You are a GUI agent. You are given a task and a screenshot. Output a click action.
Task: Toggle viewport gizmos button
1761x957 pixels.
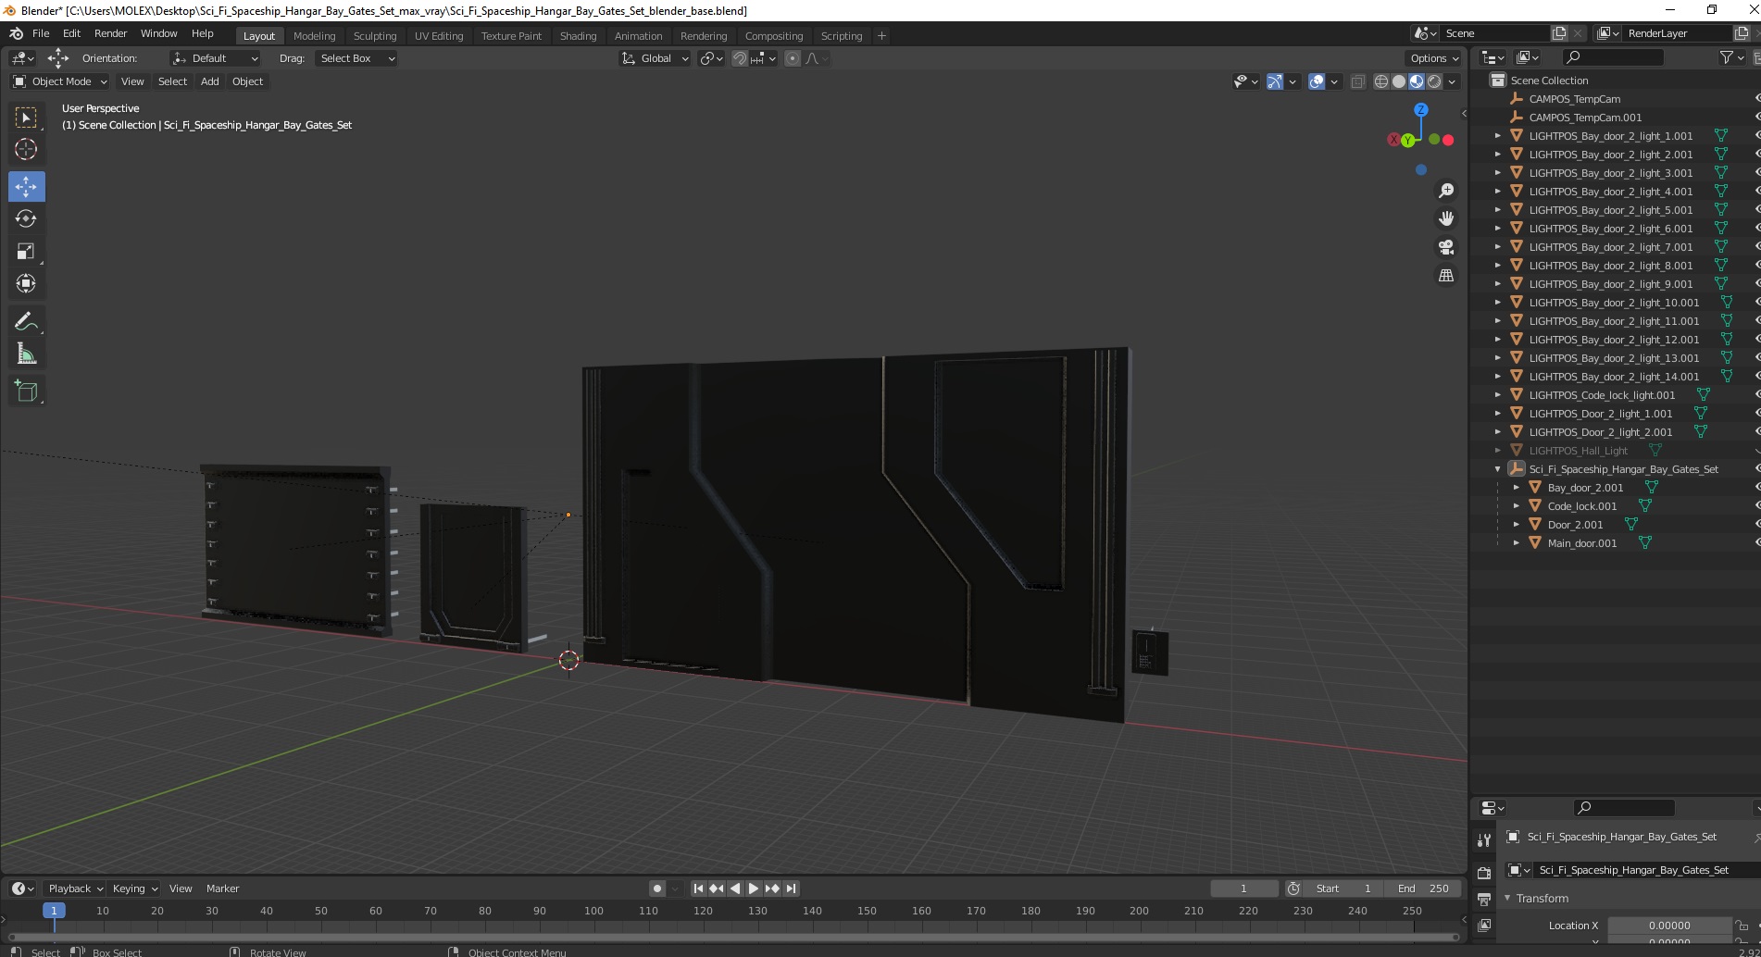click(1275, 81)
